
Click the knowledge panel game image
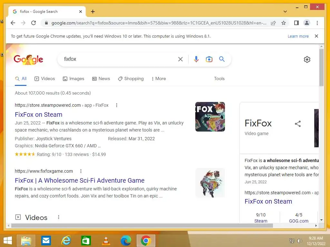coord(316,128)
